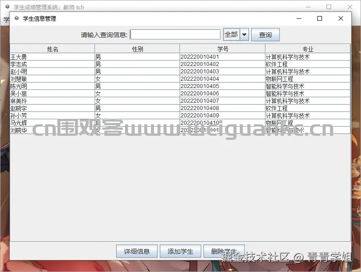361x272 pixels.
Task: Click the 添加学生 button
Action: pyautogui.click(x=180, y=251)
